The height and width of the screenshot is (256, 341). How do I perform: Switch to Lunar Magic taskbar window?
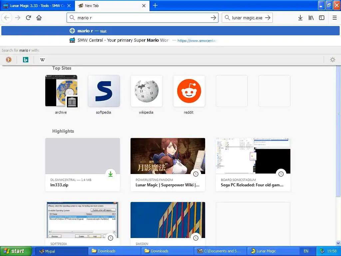(x=273, y=251)
